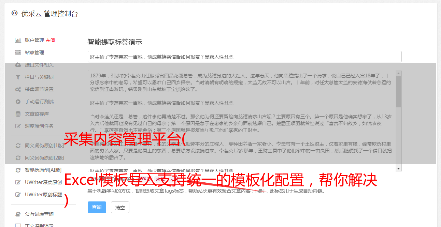Click the filter icon for 栏目与关键词
Screen dimensions: 441x227
pos(18,77)
